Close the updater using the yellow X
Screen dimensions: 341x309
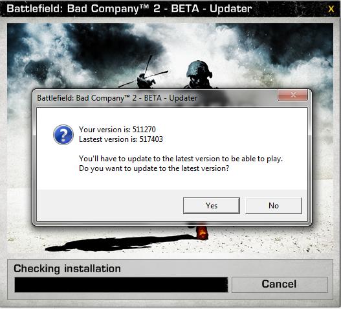331,9
